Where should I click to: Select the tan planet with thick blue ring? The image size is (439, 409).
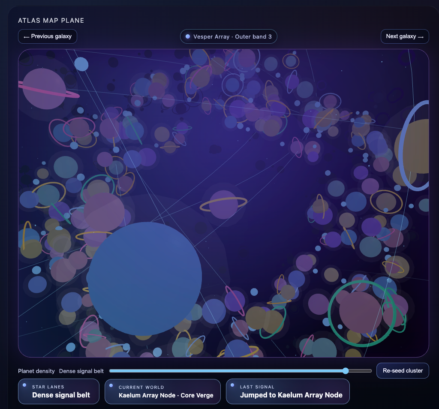coord(414,146)
